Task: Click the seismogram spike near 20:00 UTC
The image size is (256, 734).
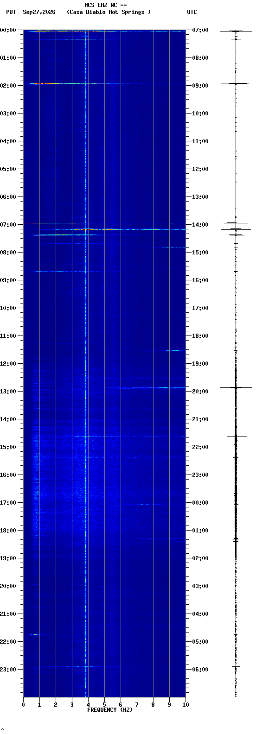Action: [236, 387]
